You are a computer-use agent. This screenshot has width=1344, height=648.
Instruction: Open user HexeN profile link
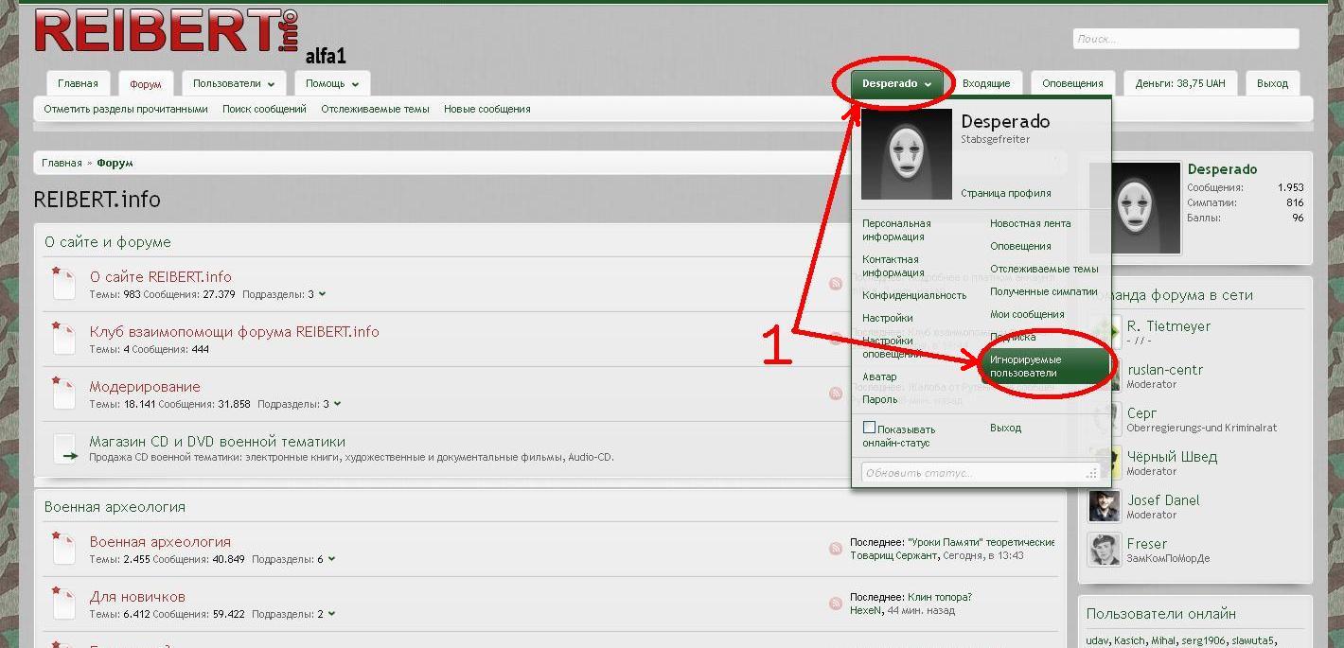(865, 610)
